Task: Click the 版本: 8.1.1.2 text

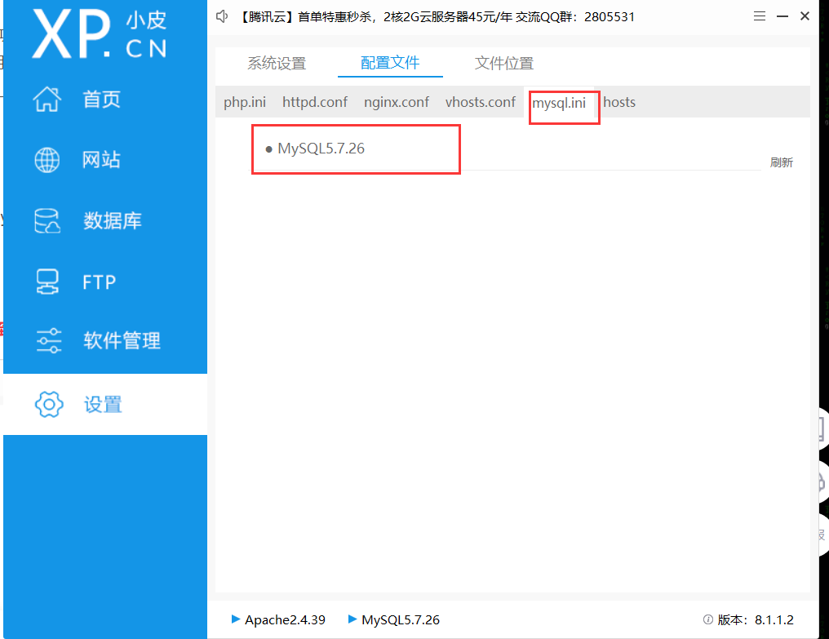Action: pos(756,619)
